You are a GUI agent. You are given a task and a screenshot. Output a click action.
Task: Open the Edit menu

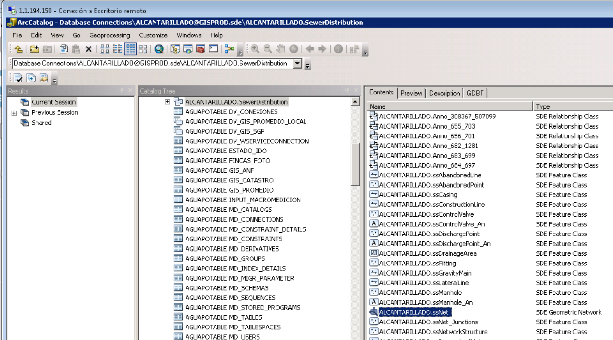pyautogui.click(x=36, y=35)
